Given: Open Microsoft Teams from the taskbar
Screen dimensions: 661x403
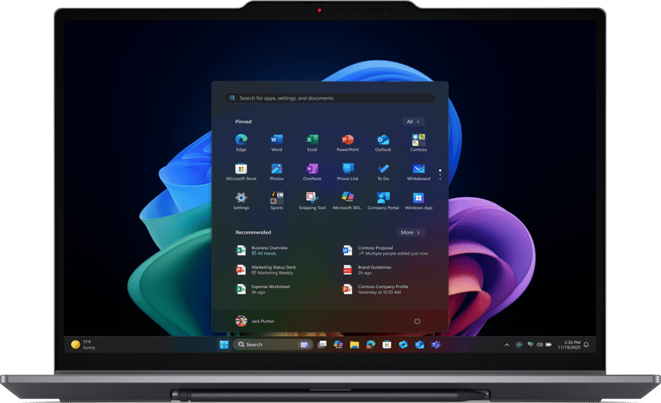Looking at the screenshot, I should (435, 345).
